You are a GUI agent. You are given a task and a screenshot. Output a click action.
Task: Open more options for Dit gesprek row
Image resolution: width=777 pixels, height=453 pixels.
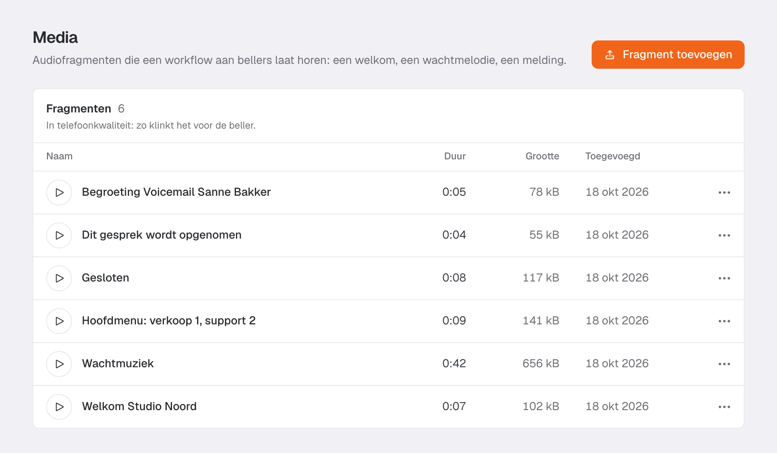point(724,235)
